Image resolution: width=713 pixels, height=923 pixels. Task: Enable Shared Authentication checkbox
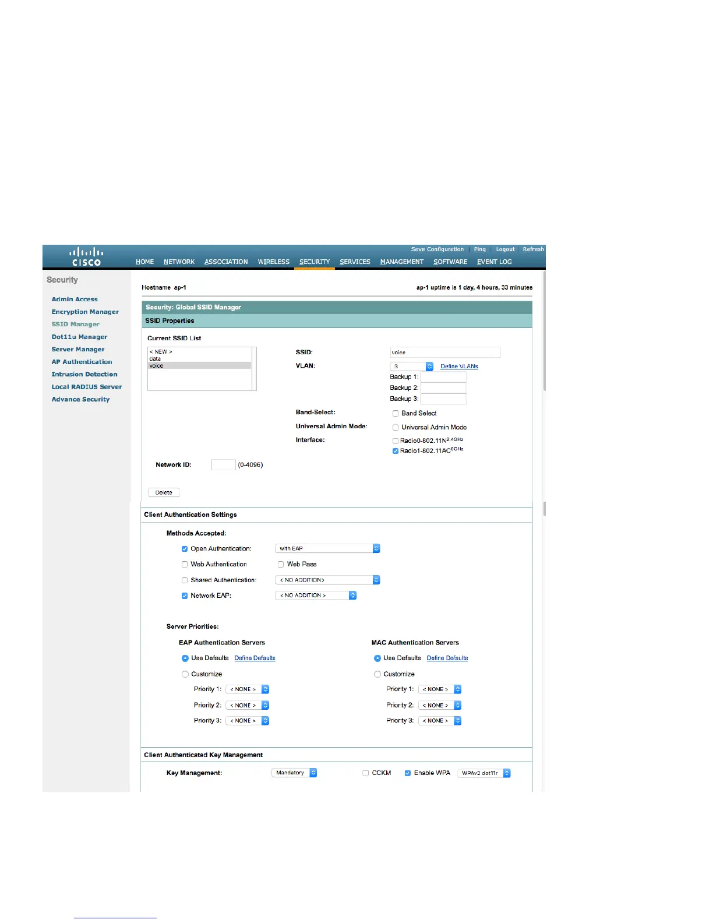(185, 580)
